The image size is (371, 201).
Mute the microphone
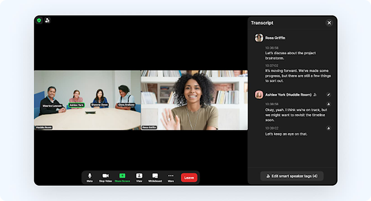pyautogui.click(x=90, y=177)
